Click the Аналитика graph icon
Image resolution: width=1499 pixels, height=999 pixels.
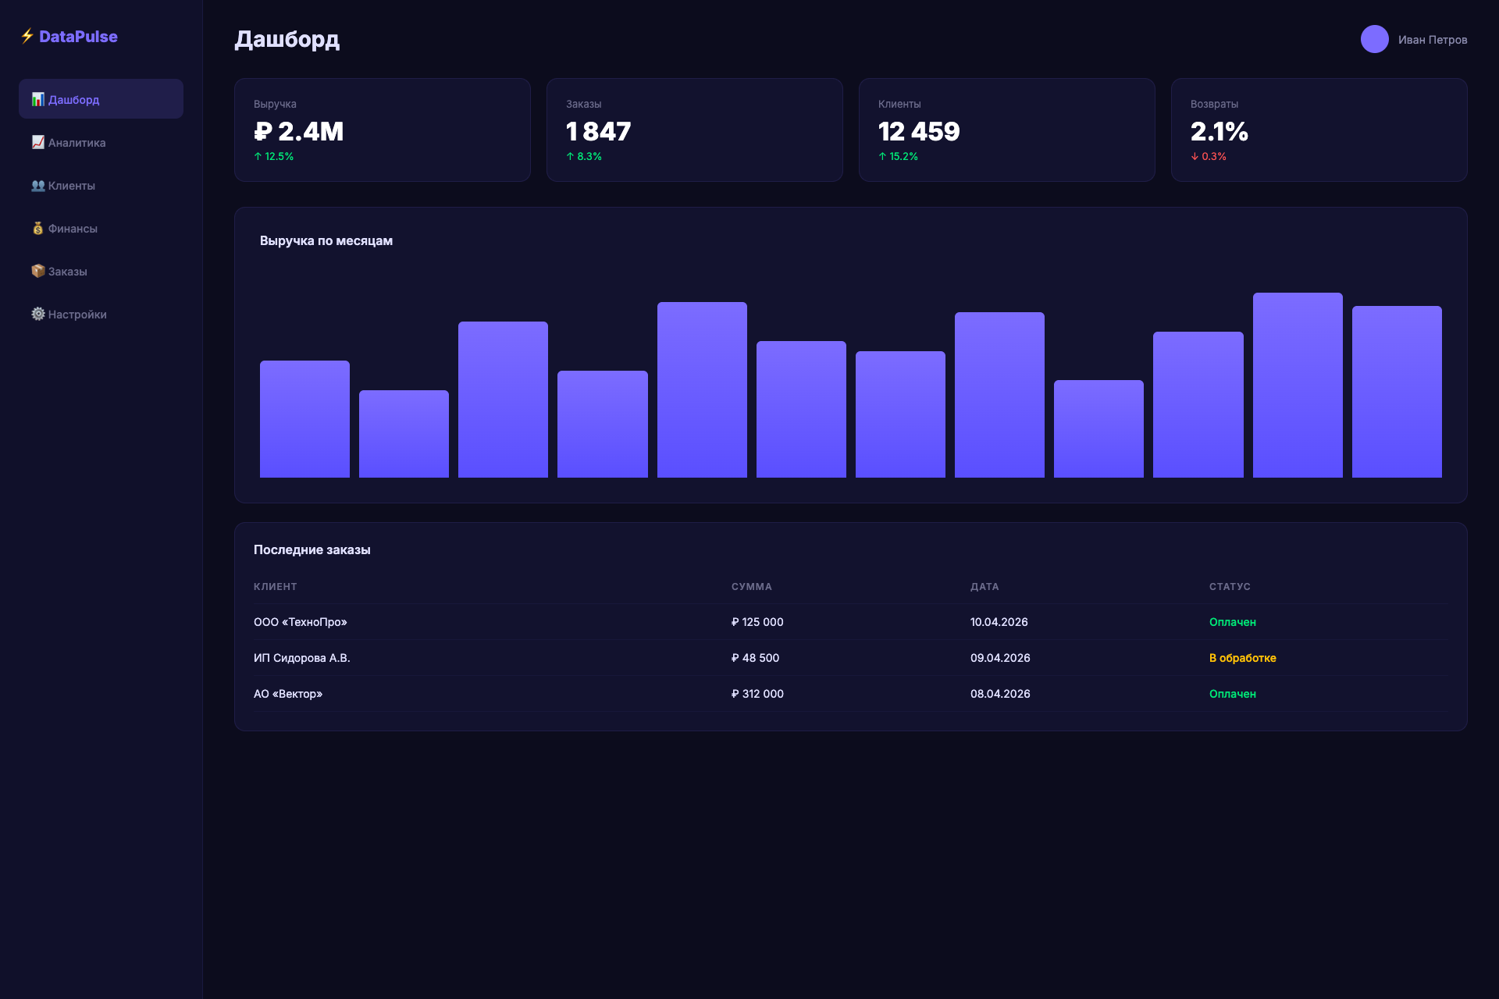coord(37,143)
